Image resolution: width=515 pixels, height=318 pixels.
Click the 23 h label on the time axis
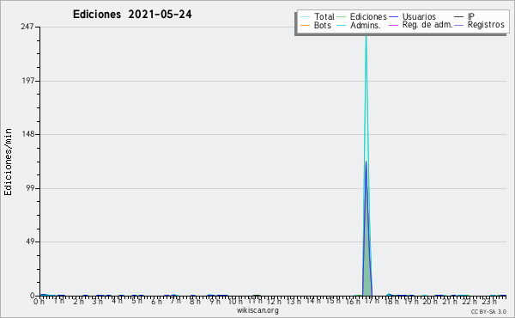click(x=489, y=302)
